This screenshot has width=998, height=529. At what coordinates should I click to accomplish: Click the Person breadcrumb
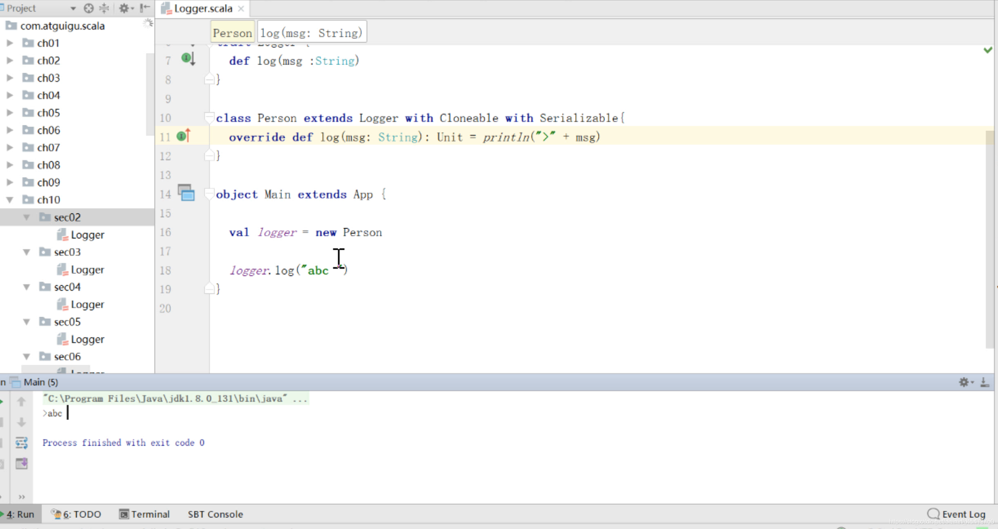232,32
